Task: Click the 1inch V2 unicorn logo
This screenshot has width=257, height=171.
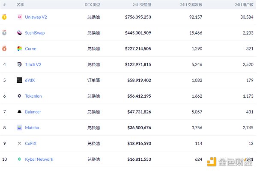Action: (x=20, y=64)
